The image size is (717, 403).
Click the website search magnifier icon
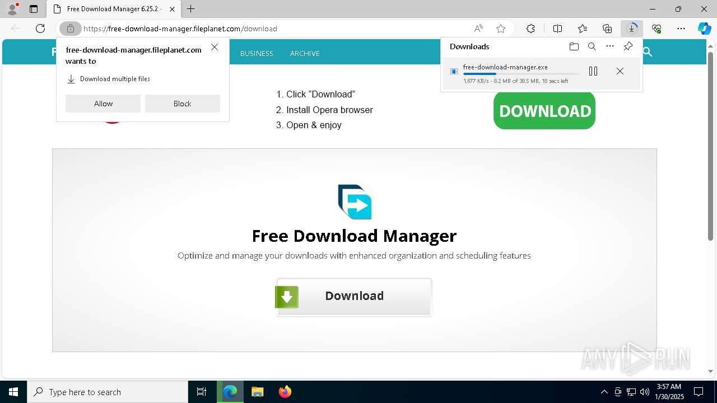[x=648, y=52]
